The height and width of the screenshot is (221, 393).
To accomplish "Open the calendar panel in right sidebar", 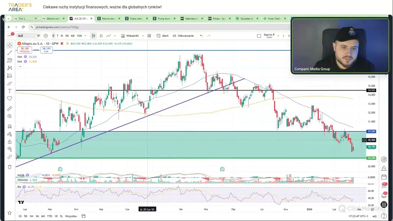I will click(x=384, y=177).
